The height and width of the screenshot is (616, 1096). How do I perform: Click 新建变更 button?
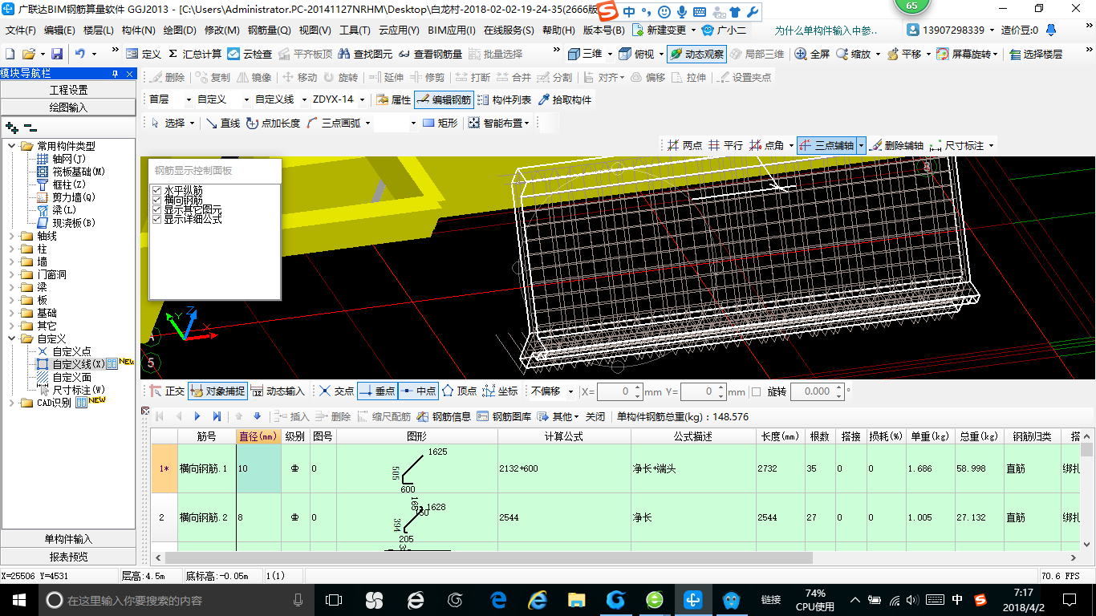click(660, 30)
